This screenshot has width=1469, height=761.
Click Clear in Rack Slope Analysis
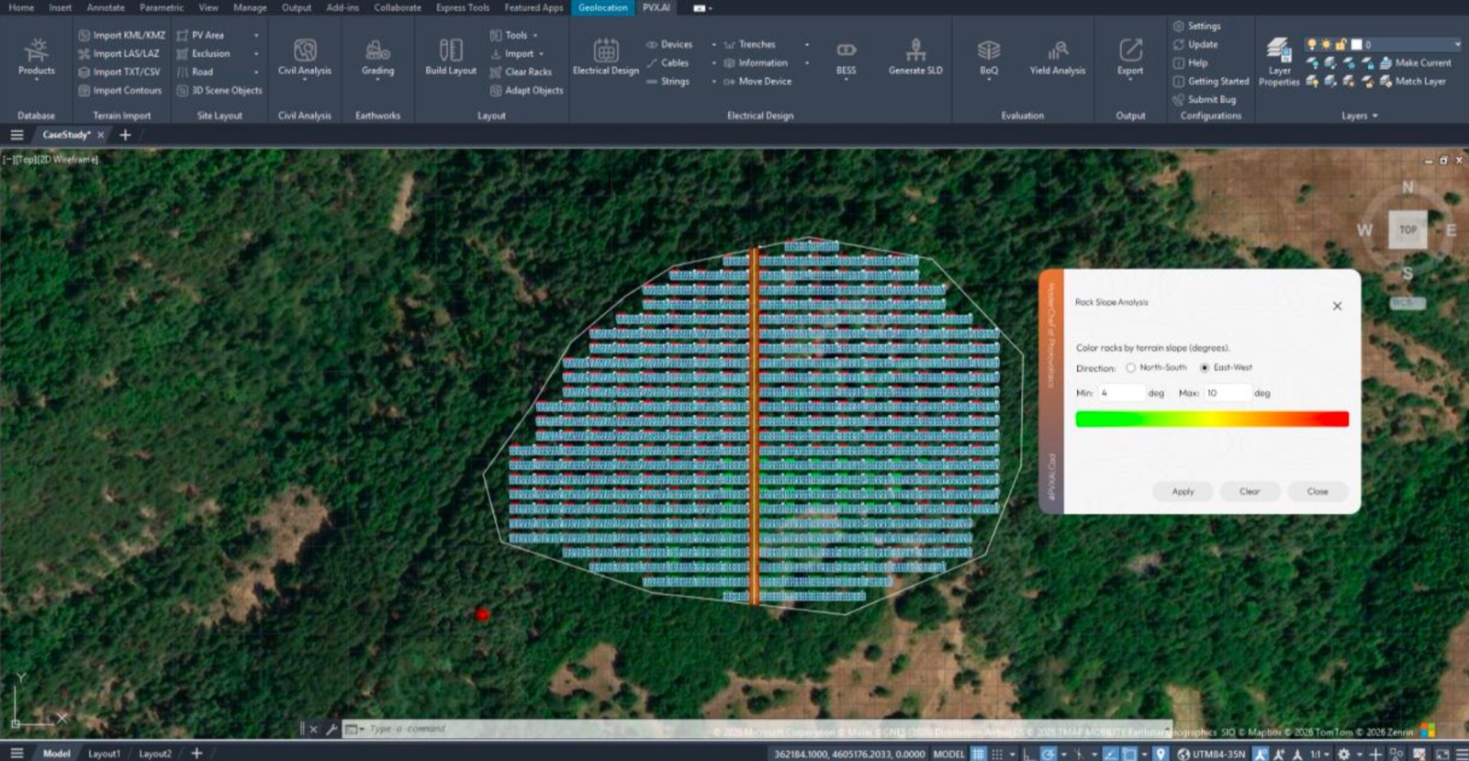pos(1250,491)
